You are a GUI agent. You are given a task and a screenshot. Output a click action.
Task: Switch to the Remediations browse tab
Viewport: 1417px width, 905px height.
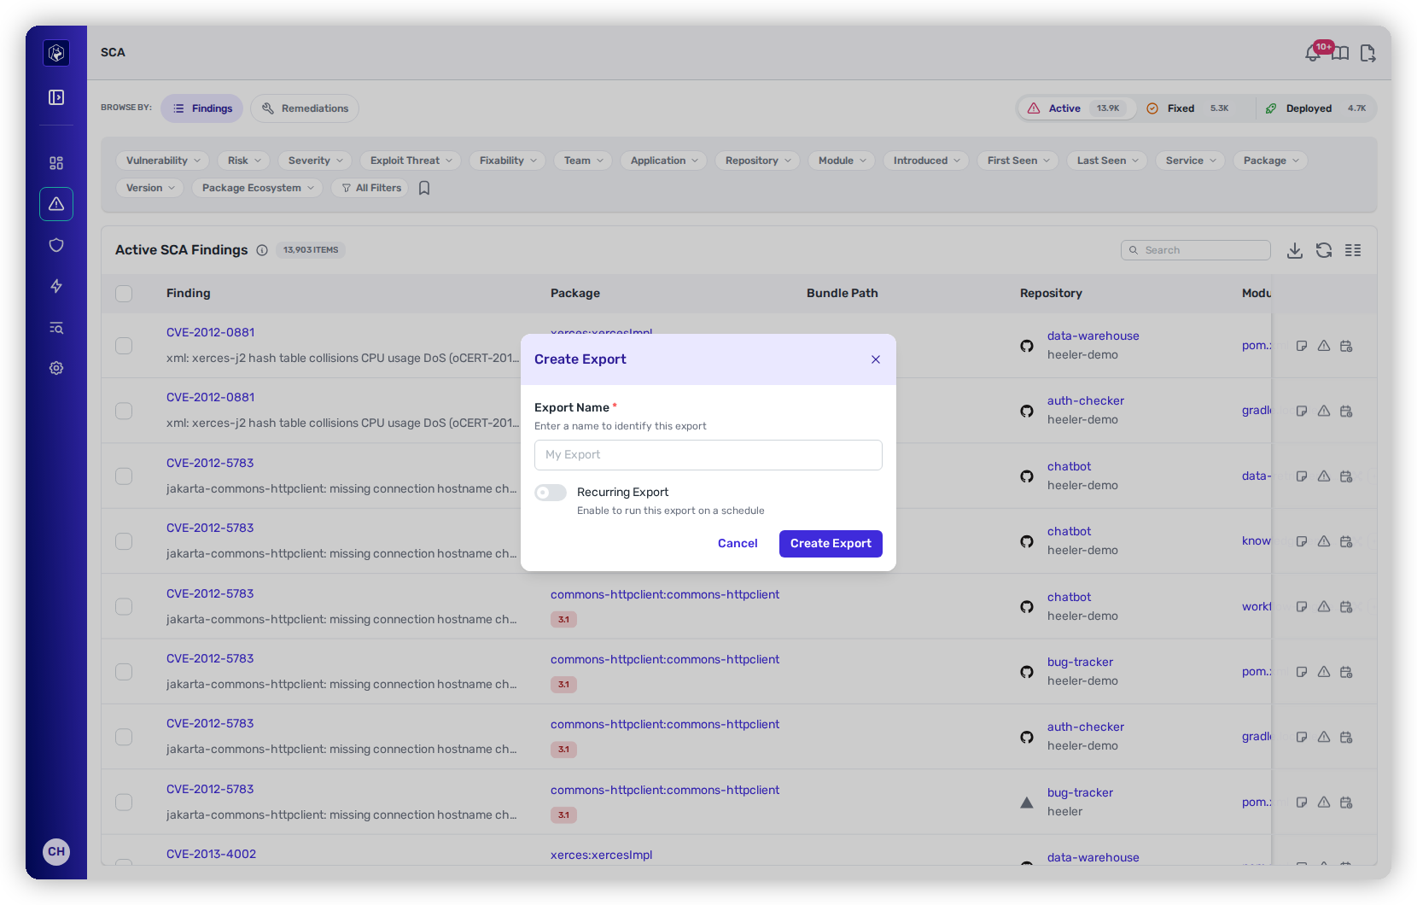click(x=305, y=108)
